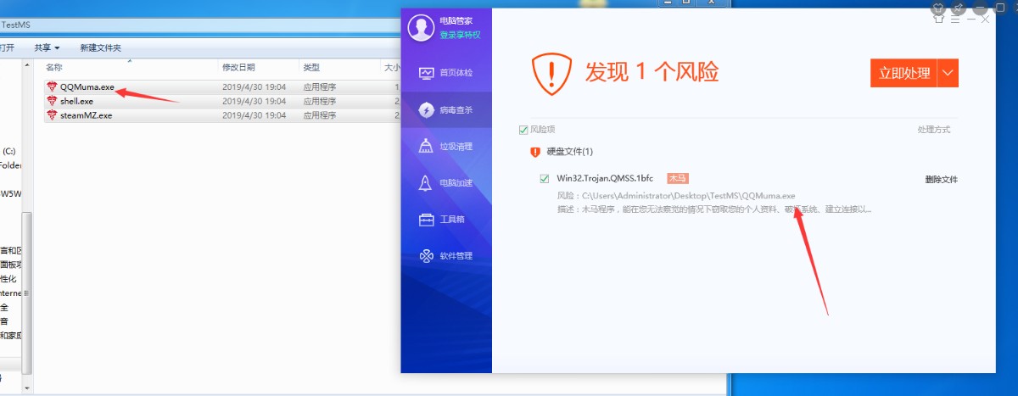Uncheck the Win32.Trojan.QMSS.1bfc checkbox
The image size is (1018, 396).
point(545,179)
